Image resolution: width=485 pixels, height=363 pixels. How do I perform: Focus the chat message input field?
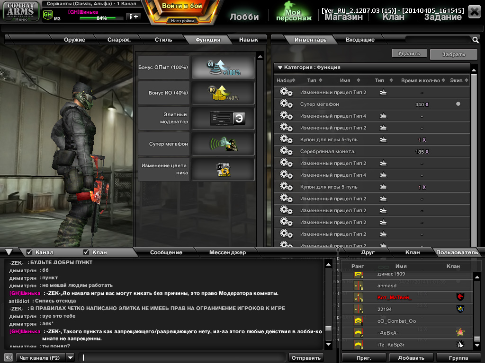click(x=183, y=358)
